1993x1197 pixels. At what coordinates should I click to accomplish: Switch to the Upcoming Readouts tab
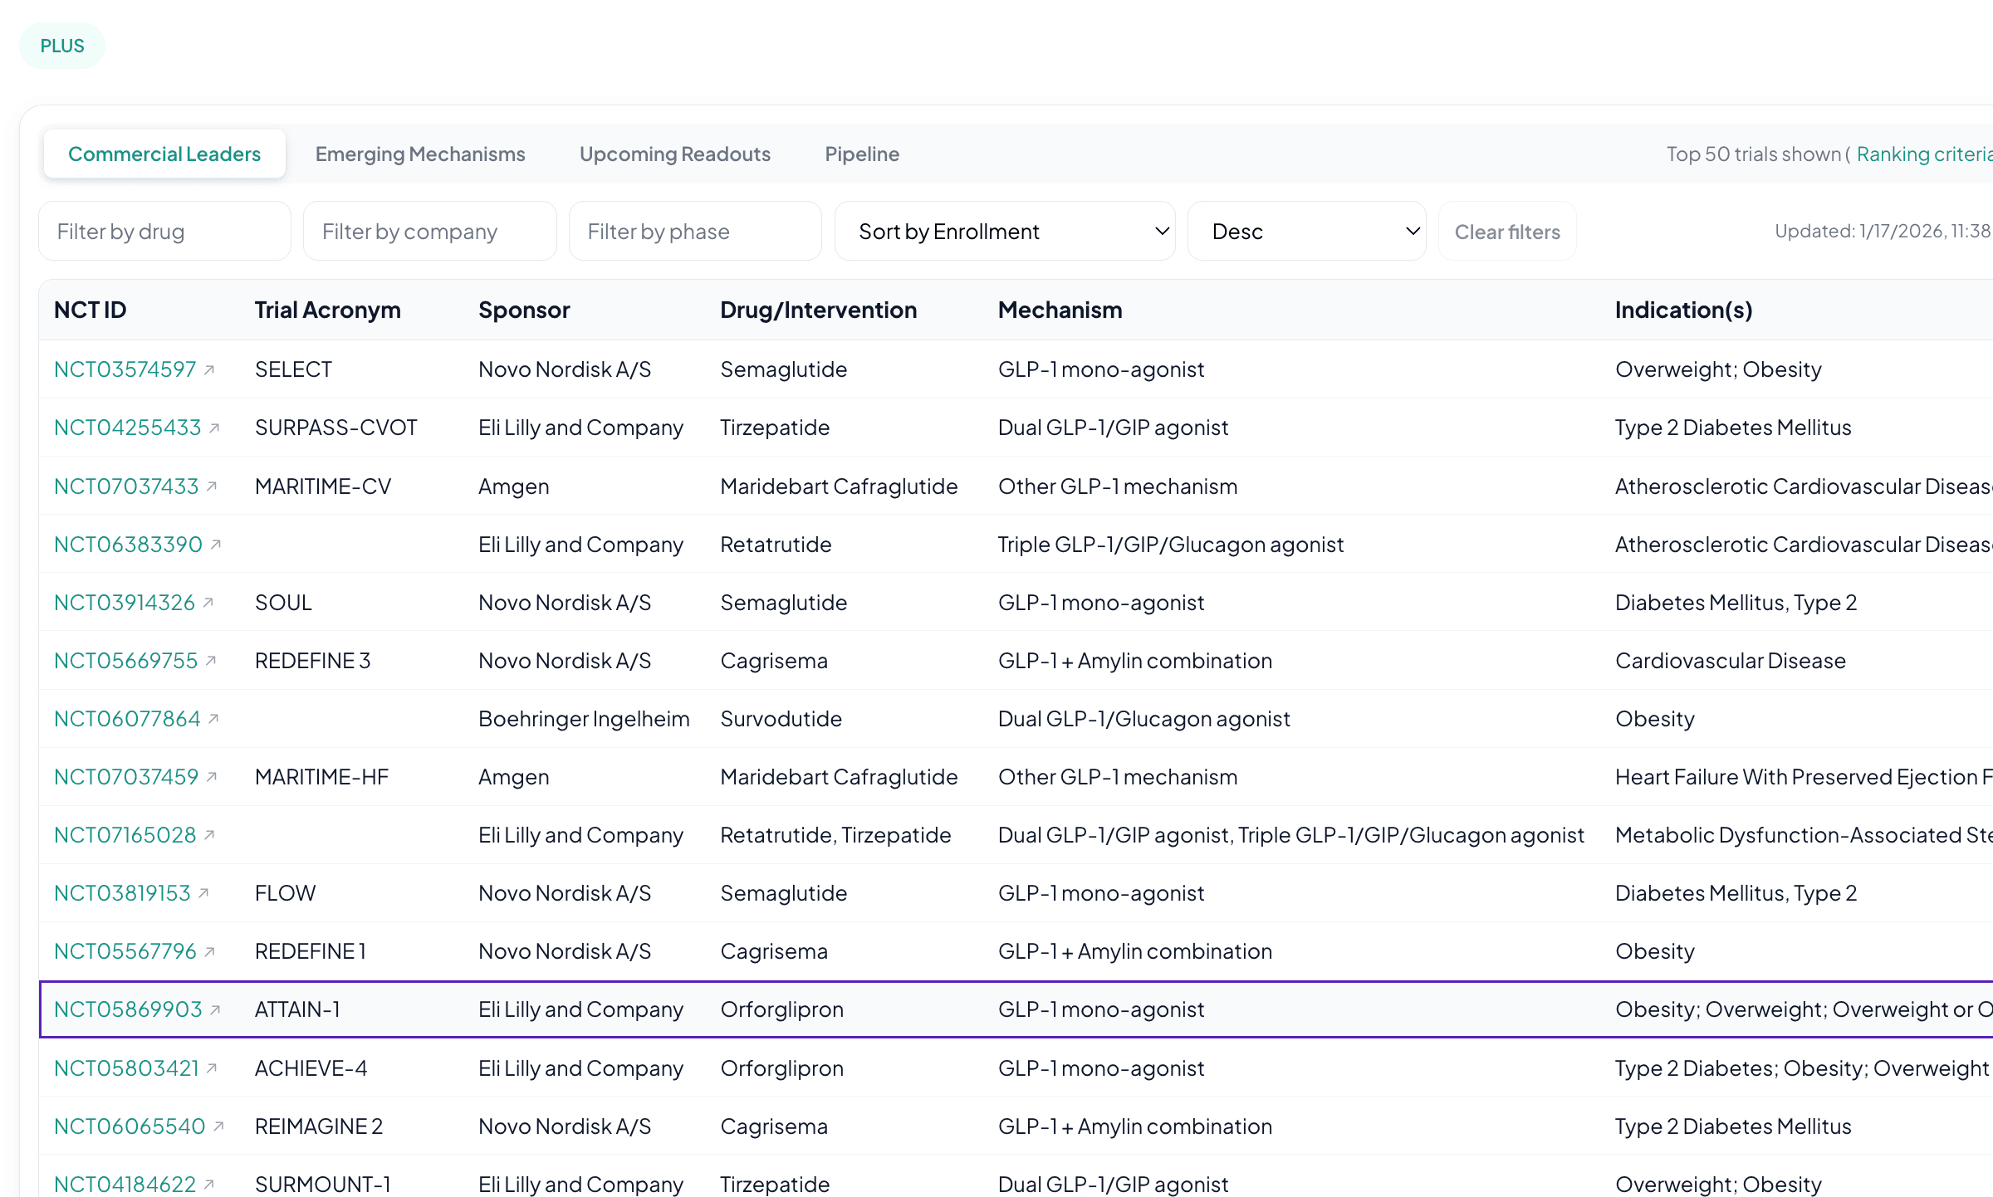(x=674, y=154)
